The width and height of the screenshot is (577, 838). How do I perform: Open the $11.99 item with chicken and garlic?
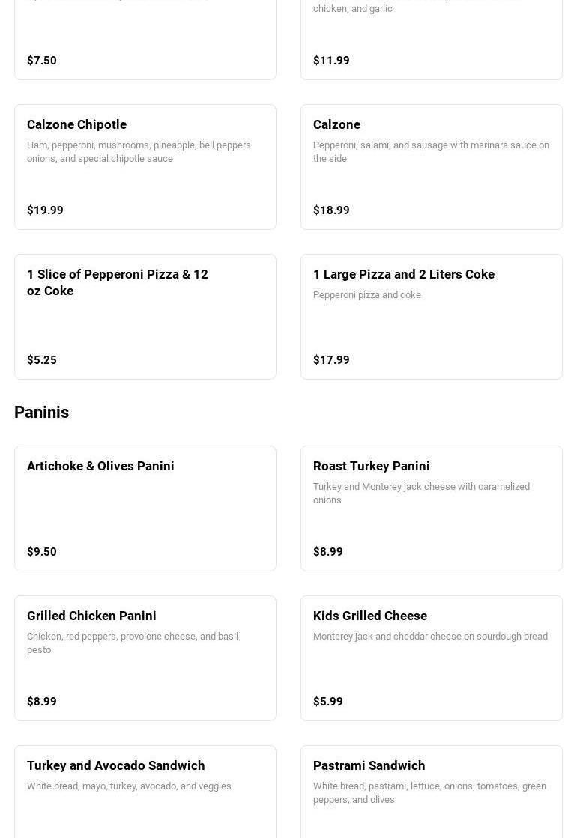click(432, 40)
